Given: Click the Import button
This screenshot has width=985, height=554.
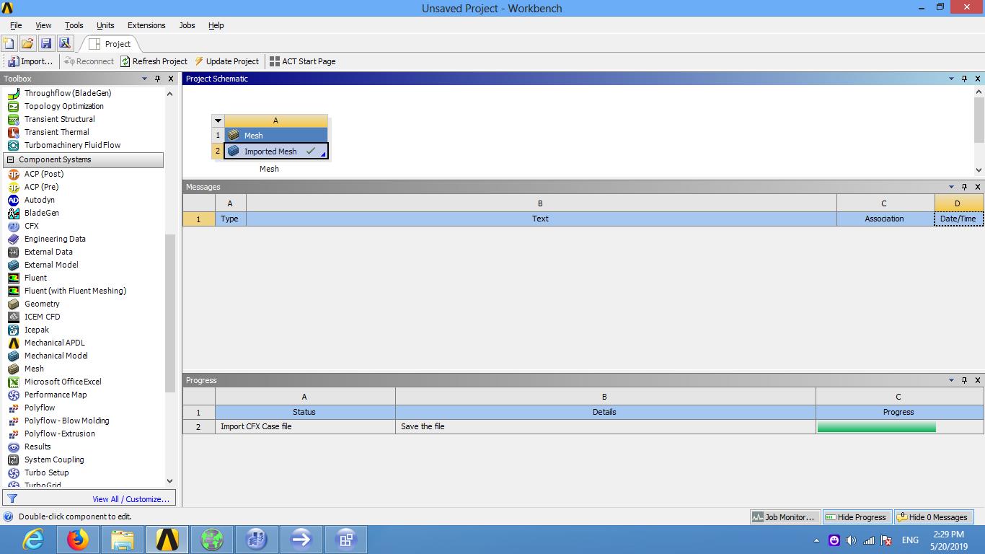Looking at the screenshot, I should [x=30, y=61].
